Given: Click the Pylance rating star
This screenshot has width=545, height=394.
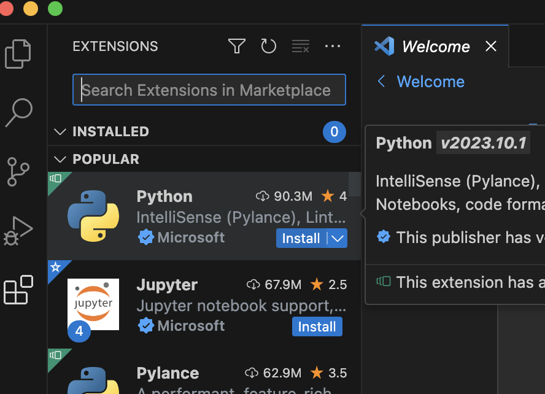Looking at the screenshot, I should (317, 373).
